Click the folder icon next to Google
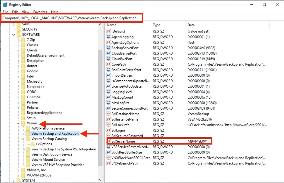The width and height of the screenshot is (284, 183). click(23, 71)
